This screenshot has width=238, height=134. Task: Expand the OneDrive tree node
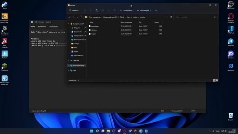(68, 60)
